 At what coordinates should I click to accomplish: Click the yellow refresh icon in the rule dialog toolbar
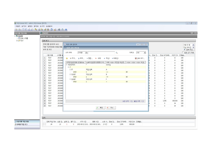67,58
